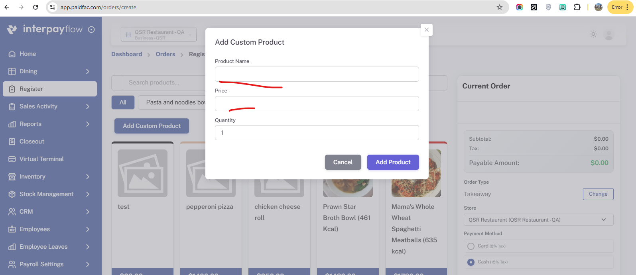
Task: Open Closeout via its sidebar icon
Action: [x=12, y=141]
